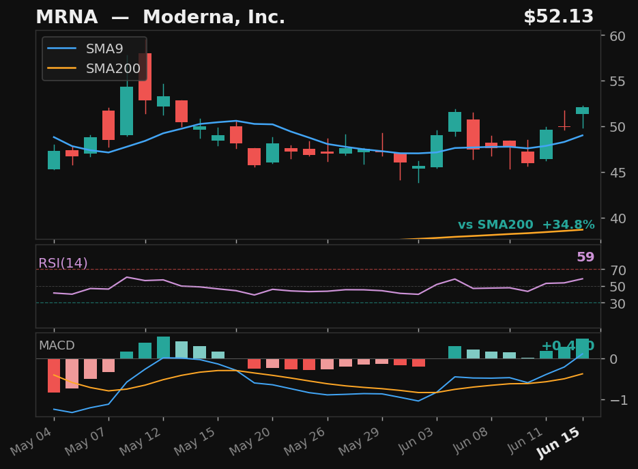Click the Jun 11 date axis label
The image size is (638, 469).
point(525,440)
